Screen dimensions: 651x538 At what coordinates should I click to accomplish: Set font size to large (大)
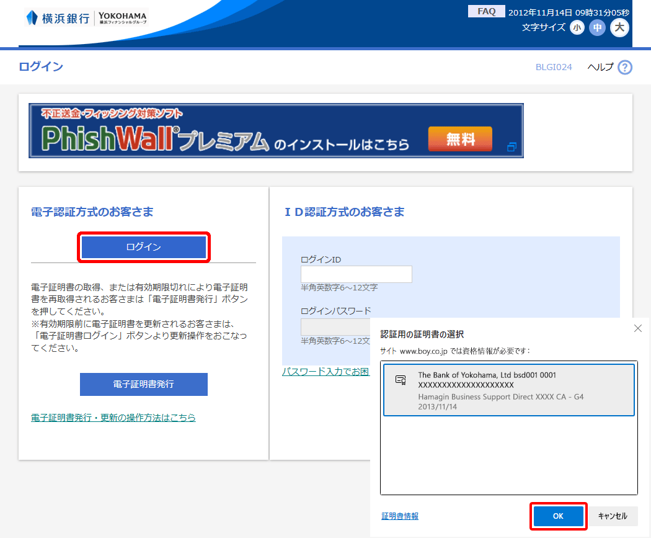pyautogui.click(x=619, y=27)
